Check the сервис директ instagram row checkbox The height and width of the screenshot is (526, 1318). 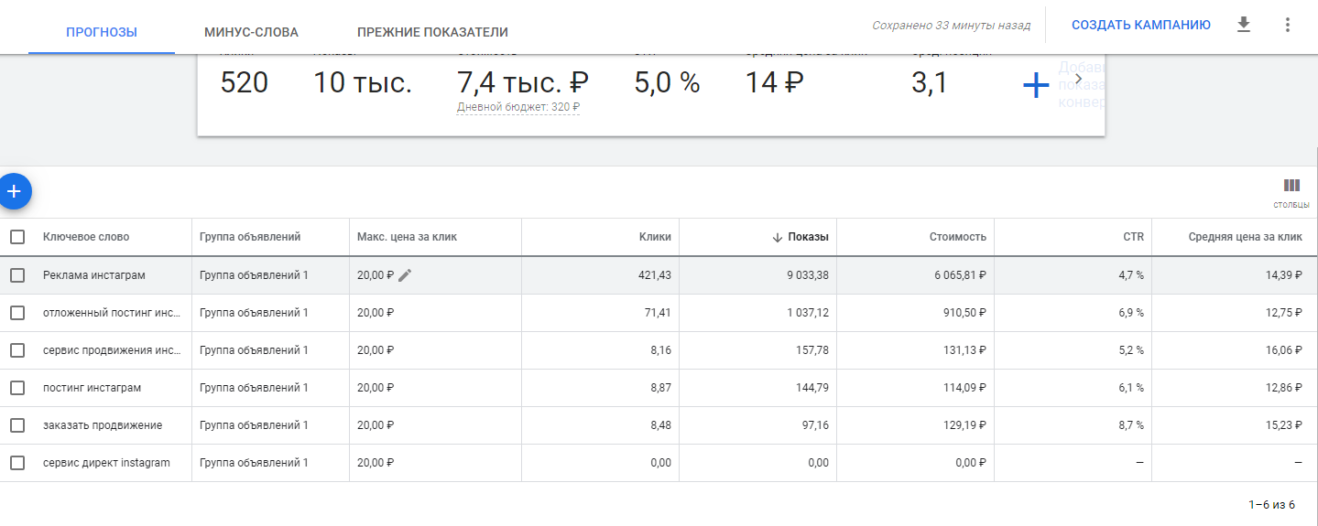tap(17, 463)
